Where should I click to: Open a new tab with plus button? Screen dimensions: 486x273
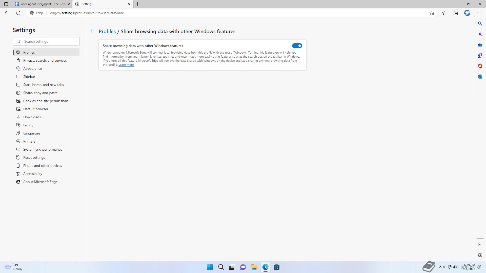point(138,4)
